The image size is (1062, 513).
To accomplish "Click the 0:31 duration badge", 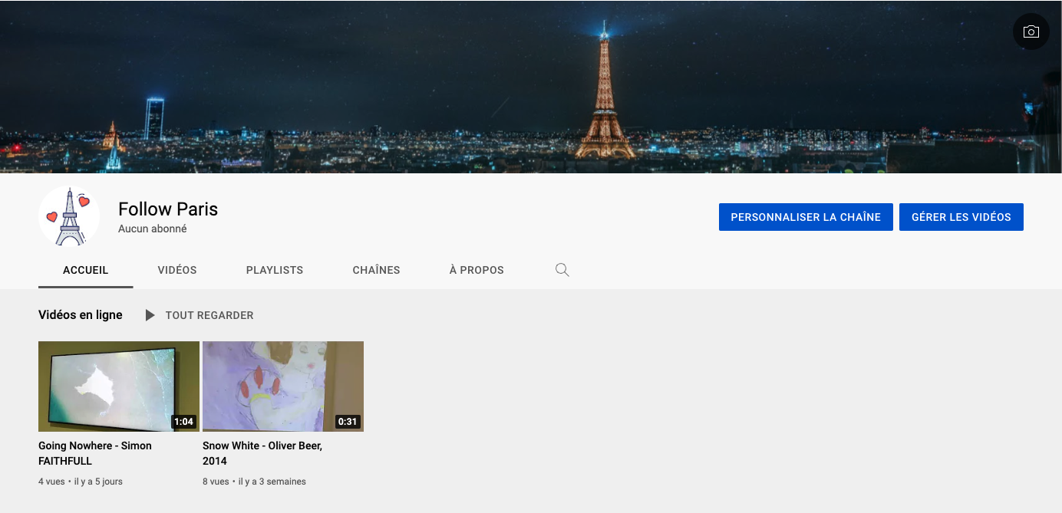I will (348, 422).
